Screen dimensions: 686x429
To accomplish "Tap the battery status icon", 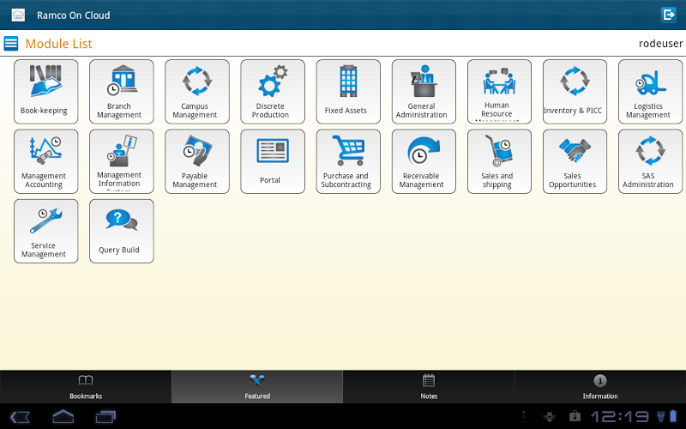I will tap(673, 416).
